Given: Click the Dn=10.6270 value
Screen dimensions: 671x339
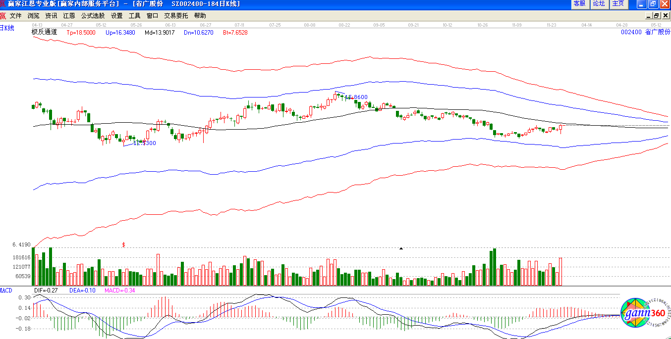Looking at the screenshot, I should 199,33.
